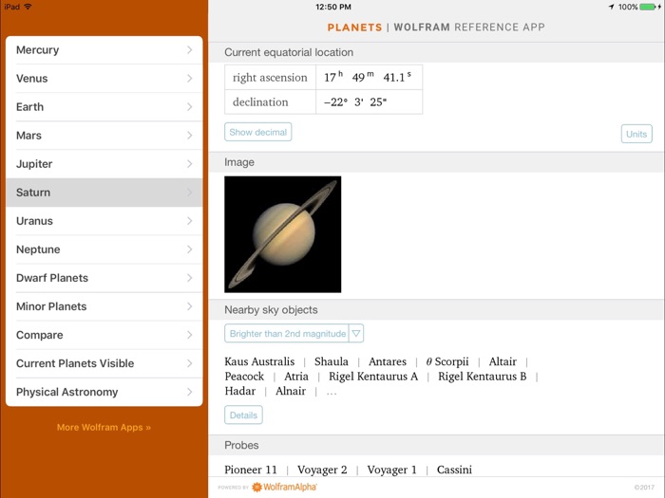Click the Nearby sky objects heading
This screenshot has width=665, height=498.
click(271, 309)
